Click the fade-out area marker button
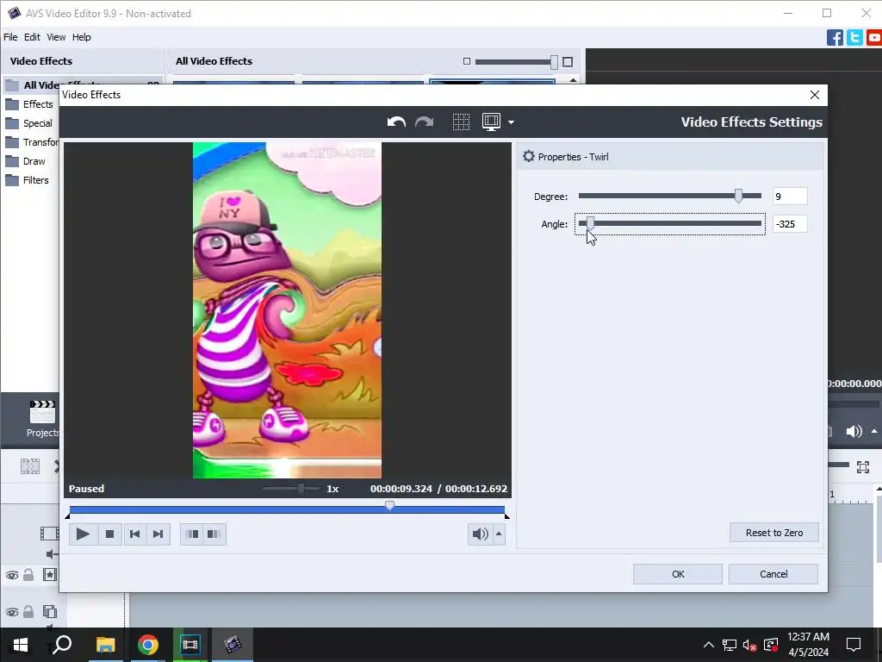The height and width of the screenshot is (662, 882). [x=214, y=534]
